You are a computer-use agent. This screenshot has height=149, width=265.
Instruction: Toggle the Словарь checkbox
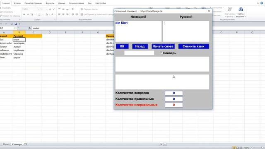pyautogui.click(x=161, y=53)
